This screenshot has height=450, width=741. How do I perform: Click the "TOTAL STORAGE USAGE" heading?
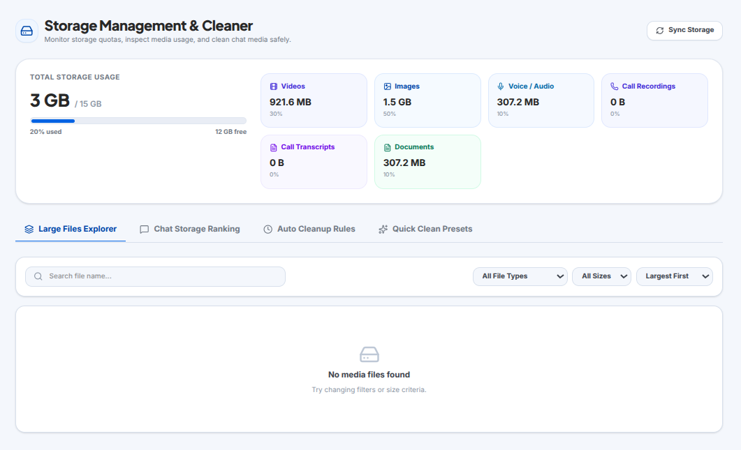75,77
